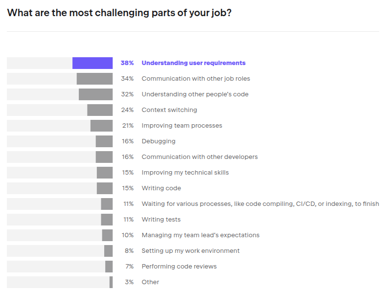Viewport: 386px width, 292px height.
Task: Click the small gray bar for Other
Action: coord(111,282)
